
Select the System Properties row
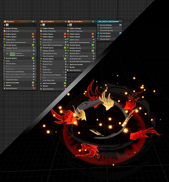click(x=109, y=30)
